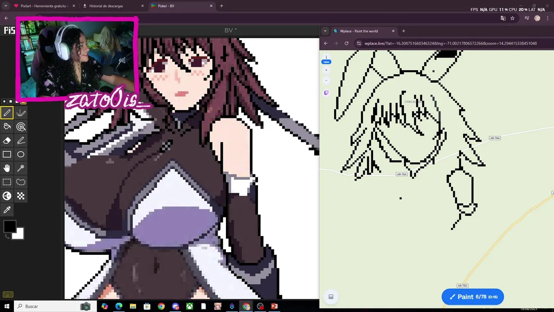
Task: Select the Rectangle tool
Action: (7, 154)
